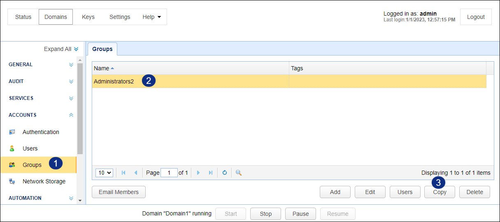500x222 pixels.
Task: Pause the running domain
Action: click(x=300, y=214)
